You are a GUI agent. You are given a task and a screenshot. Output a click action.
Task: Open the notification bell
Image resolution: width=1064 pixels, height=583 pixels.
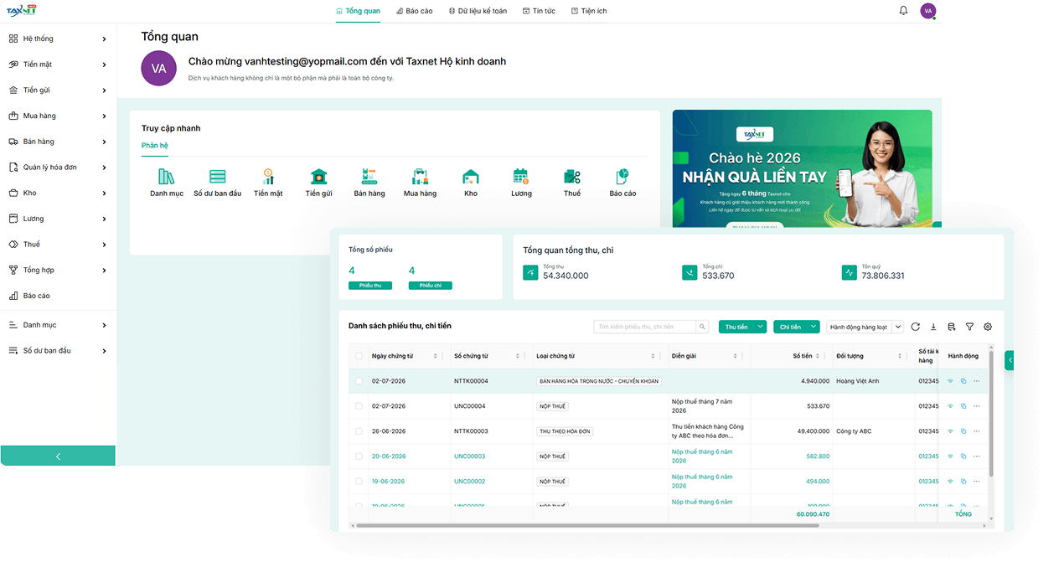(x=903, y=11)
